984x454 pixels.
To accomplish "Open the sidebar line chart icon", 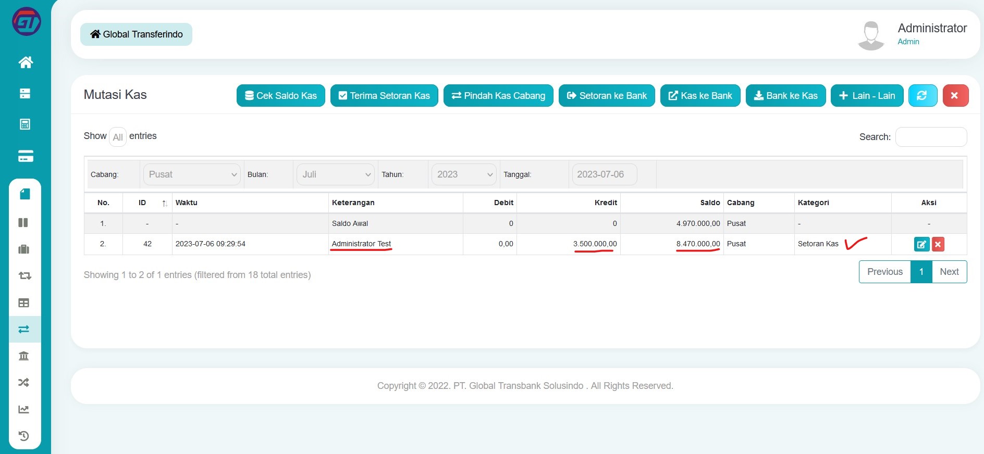I will point(24,409).
